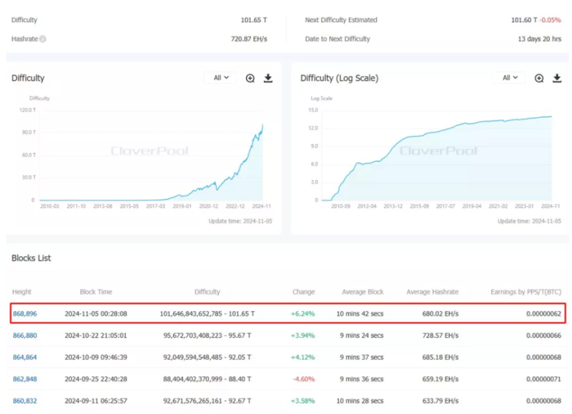This screenshot has height=414, width=572.
Task: Open block height 860,832
Action: (x=24, y=400)
